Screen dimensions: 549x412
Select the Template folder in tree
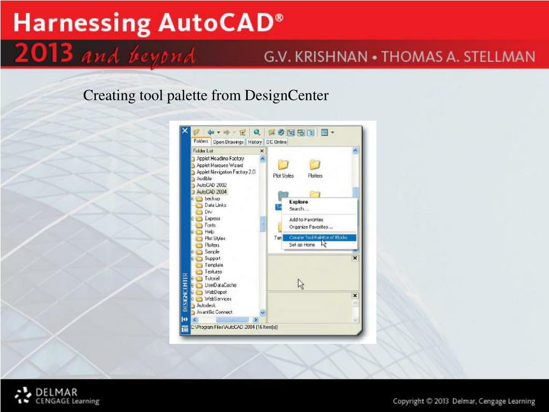coord(214,265)
